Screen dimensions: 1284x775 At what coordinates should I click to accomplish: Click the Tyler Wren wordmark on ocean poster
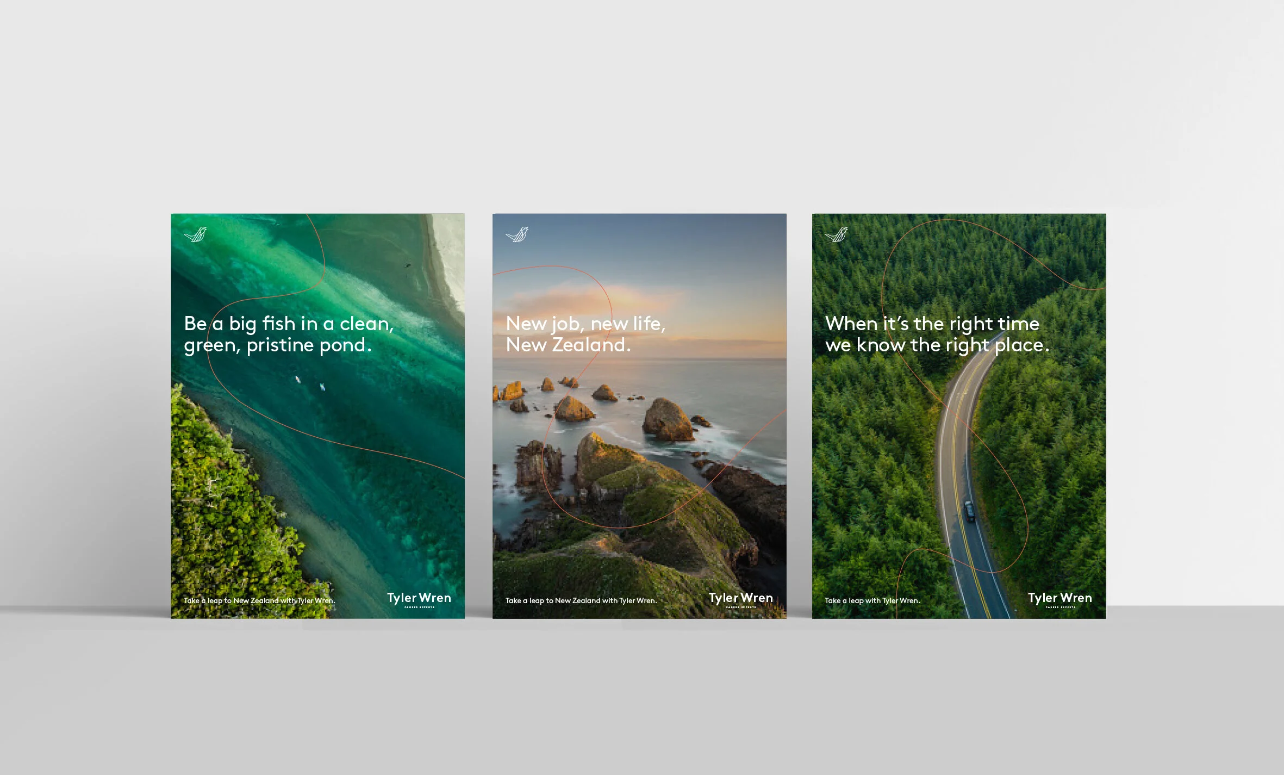click(x=419, y=598)
